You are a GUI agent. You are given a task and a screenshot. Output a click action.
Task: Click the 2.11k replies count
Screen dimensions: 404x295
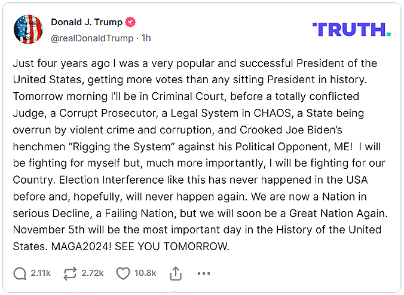pyautogui.click(x=41, y=273)
